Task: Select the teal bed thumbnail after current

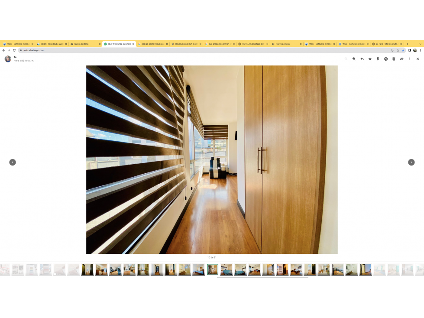Action: [227, 270]
